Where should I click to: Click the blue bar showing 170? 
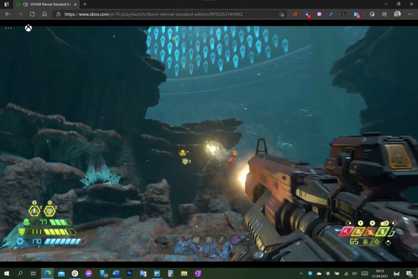(x=51, y=241)
